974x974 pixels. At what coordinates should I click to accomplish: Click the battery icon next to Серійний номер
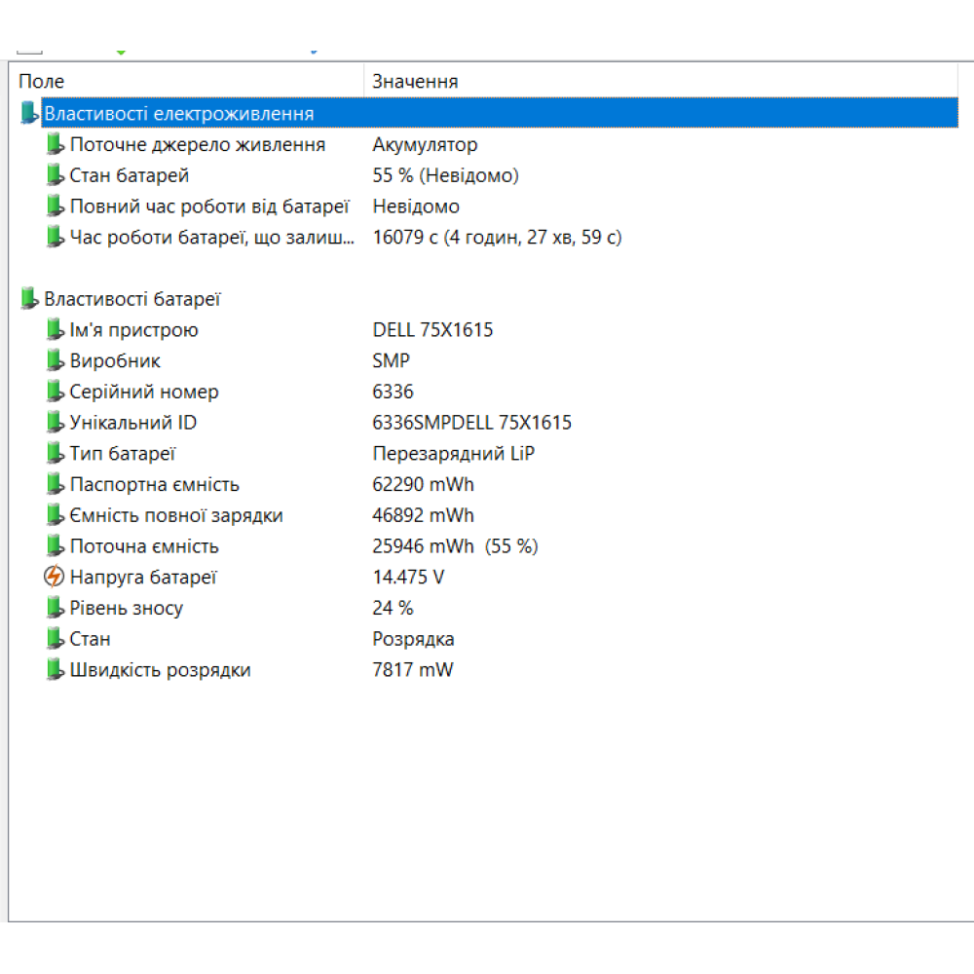click(x=56, y=391)
